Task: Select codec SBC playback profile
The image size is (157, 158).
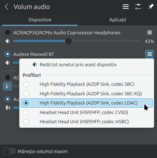Action: click(x=87, y=84)
